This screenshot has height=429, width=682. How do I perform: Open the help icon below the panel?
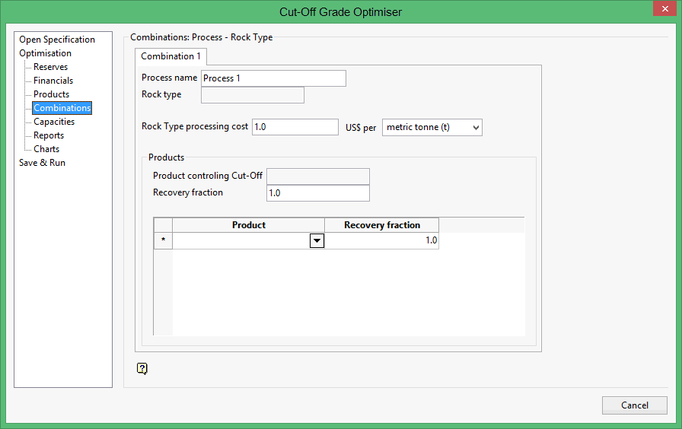click(142, 369)
